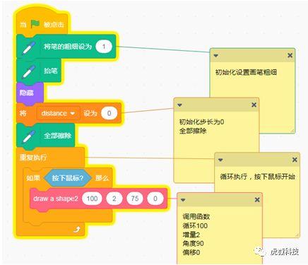Click the comment line 角度90

(x=193, y=243)
